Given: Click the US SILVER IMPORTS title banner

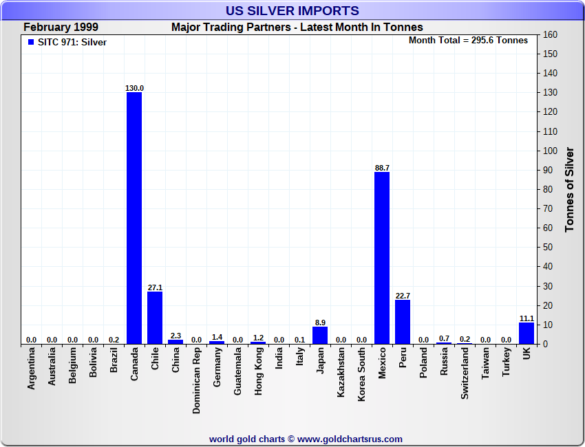Looking at the screenshot, I should pos(292,10).
